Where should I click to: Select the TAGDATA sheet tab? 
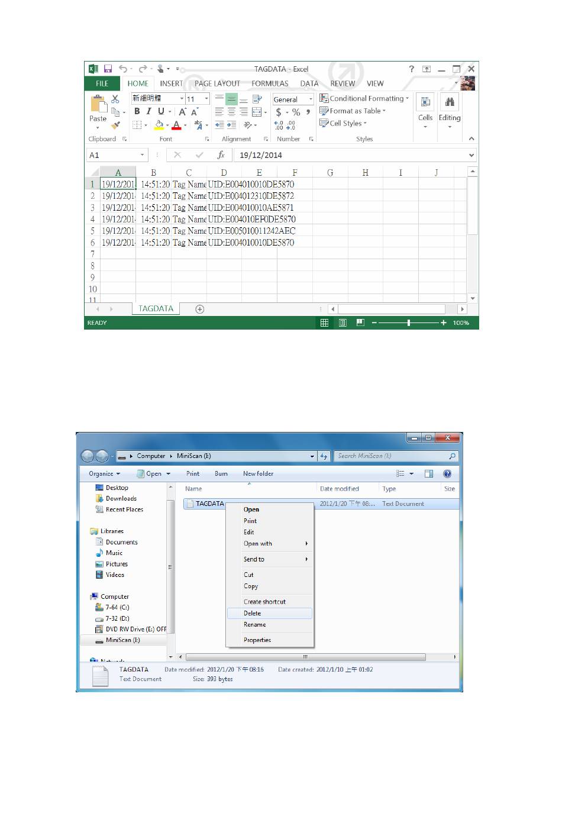[156, 308]
